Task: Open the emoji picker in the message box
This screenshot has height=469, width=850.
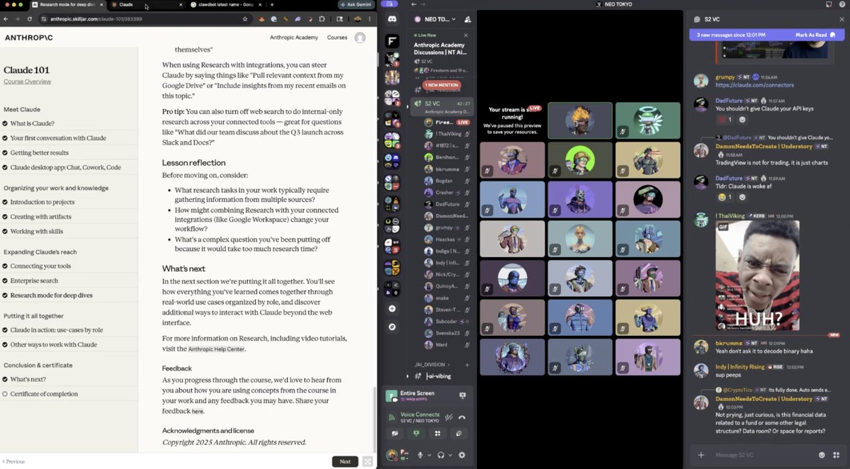Action: (822, 455)
